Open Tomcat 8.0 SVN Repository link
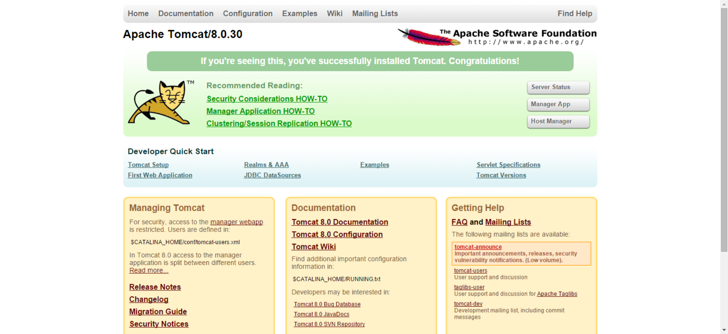 (329, 324)
